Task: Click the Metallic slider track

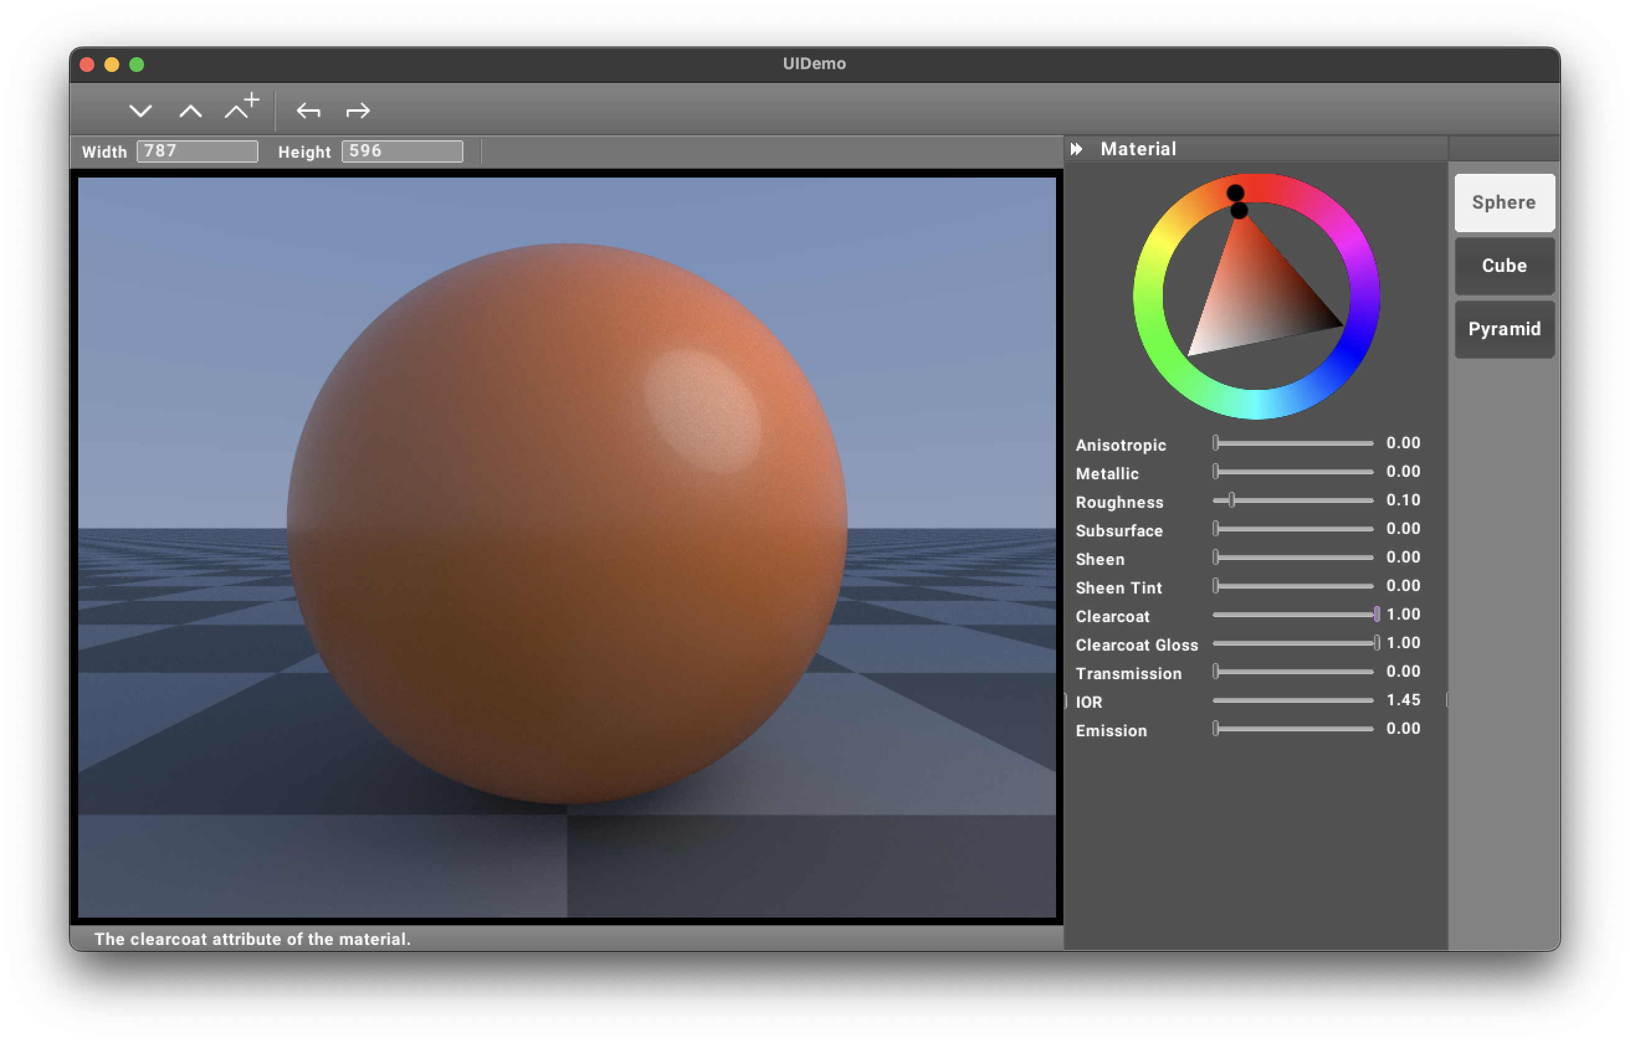Action: (x=1293, y=472)
